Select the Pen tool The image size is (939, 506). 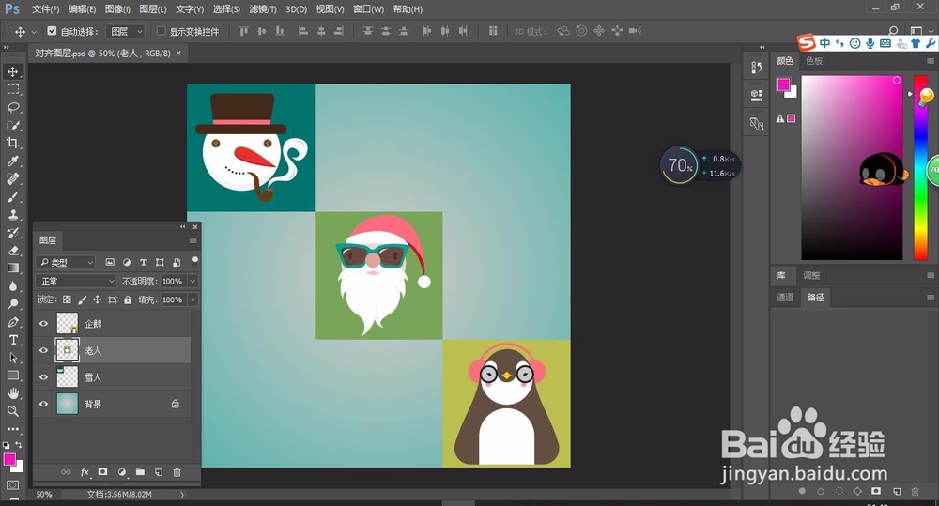click(12, 322)
